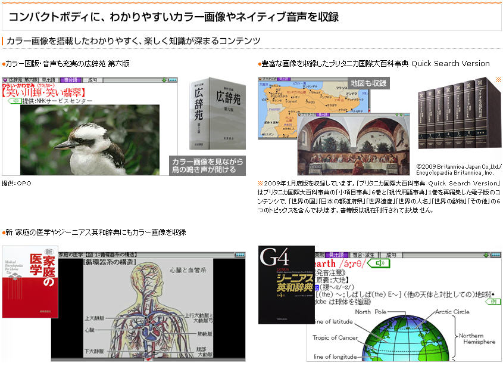Screen dimensions: 503x369
Task: Click the battery icon in the 家庭の医学 screen header
Action: pyautogui.click(x=240, y=255)
